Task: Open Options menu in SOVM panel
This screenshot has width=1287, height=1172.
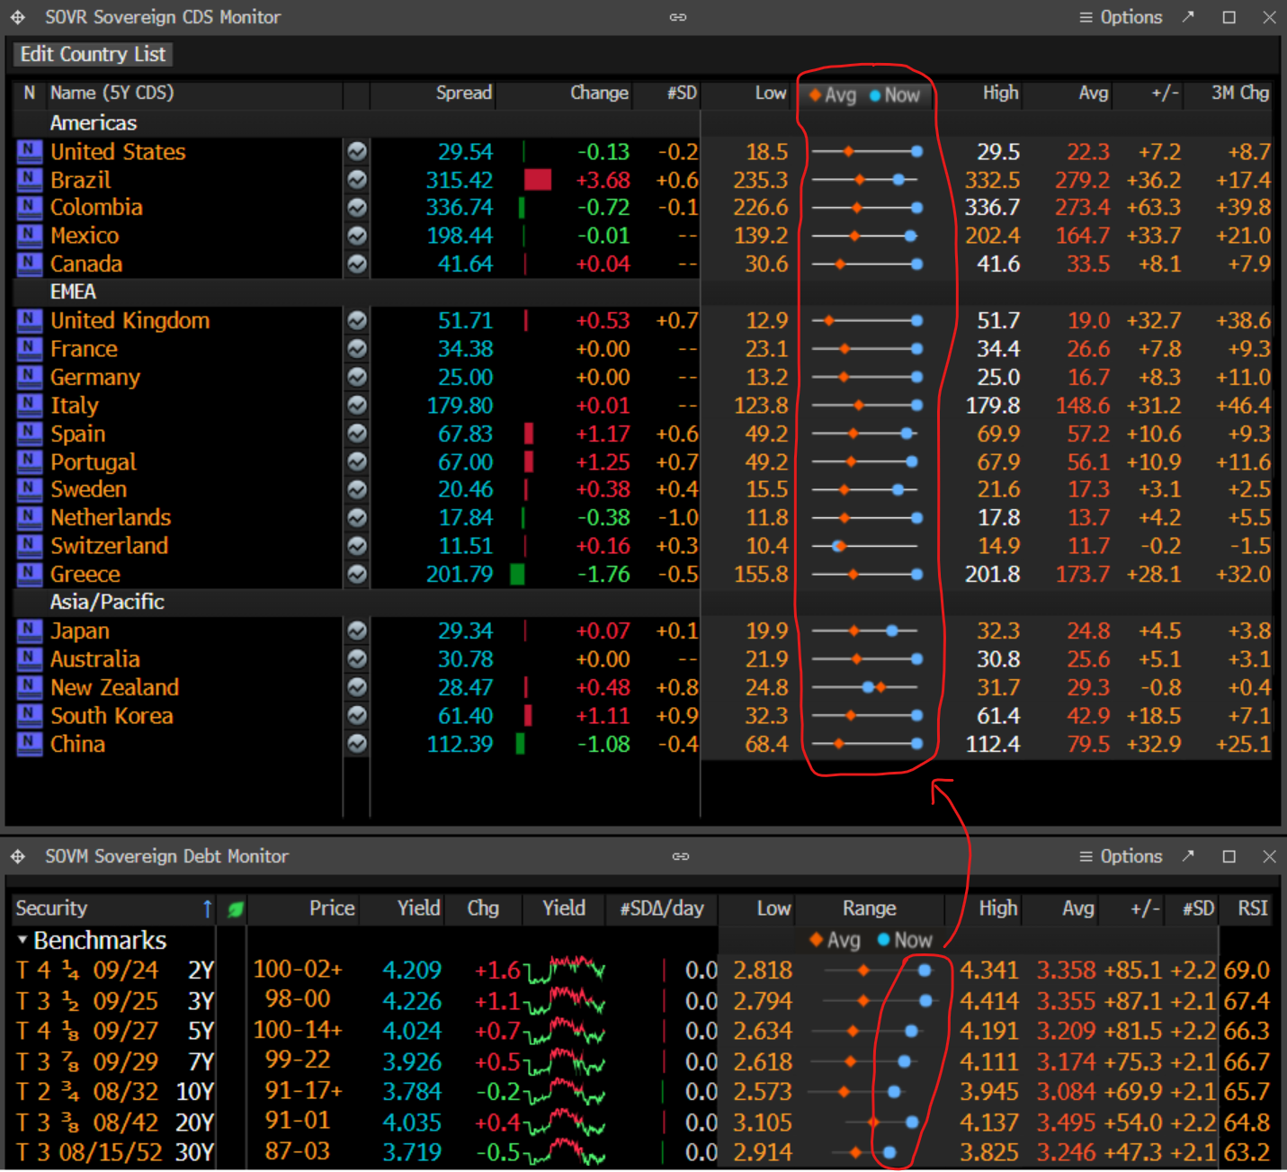Action: coord(1121,856)
